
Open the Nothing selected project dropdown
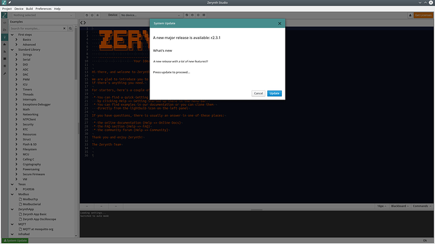[43, 15]
